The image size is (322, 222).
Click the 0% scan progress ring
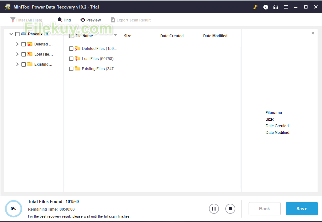click(13, 209)
